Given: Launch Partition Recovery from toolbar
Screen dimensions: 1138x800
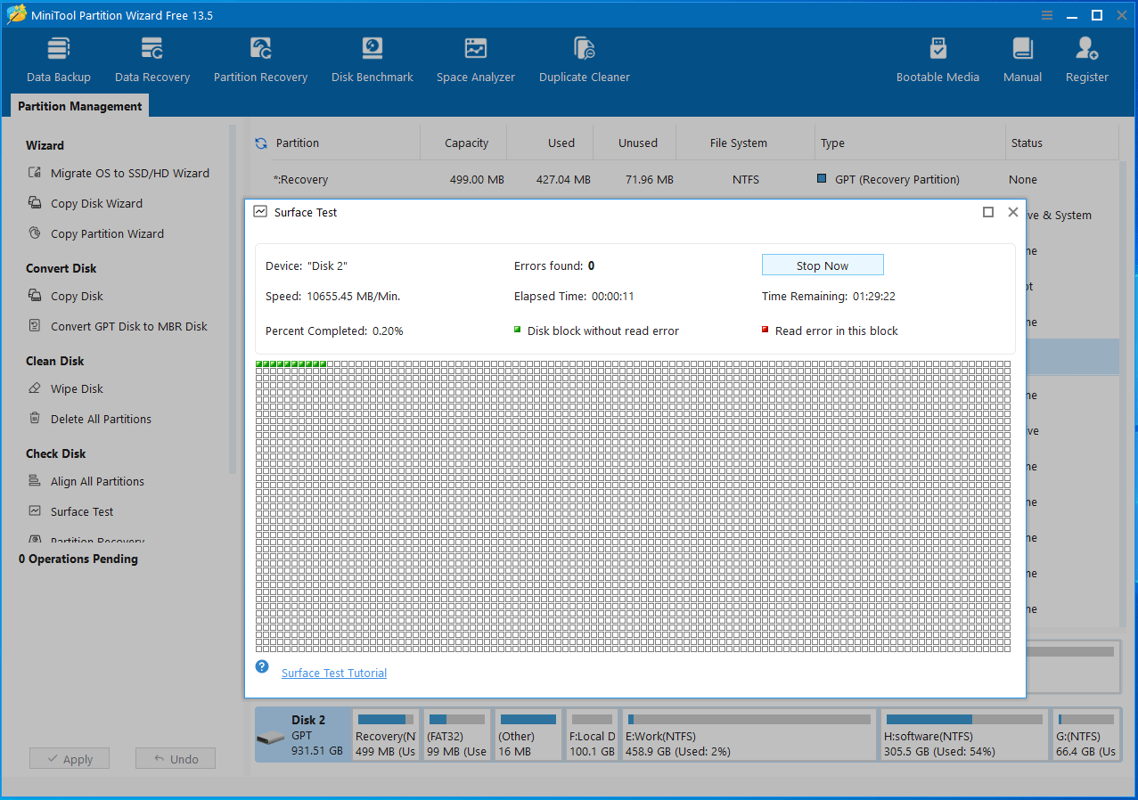Looking at the screenshot, I should tap(260, 60).
